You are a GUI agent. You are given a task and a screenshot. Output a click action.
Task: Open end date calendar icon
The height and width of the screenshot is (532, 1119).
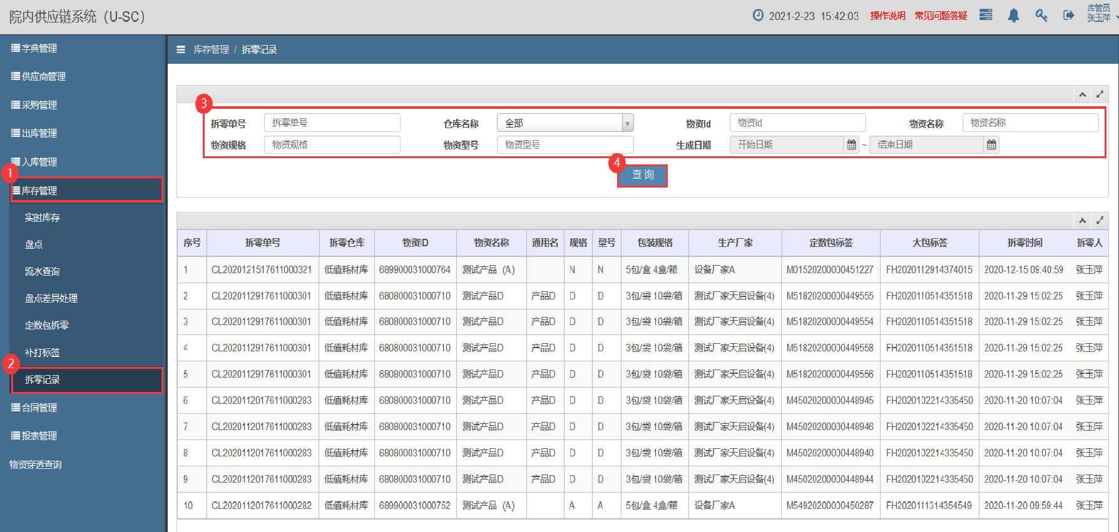[991, 144]
